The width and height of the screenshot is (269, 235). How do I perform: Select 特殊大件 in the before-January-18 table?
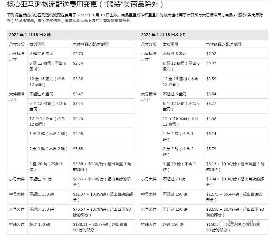[17, 224]
